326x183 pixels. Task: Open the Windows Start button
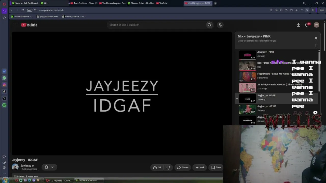(5, 180)
